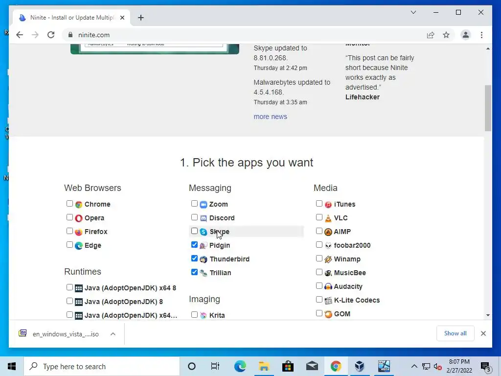501x376 pixels.
Task: Click the Edge icon in Web Browsers list
Action: coord(79,246)
